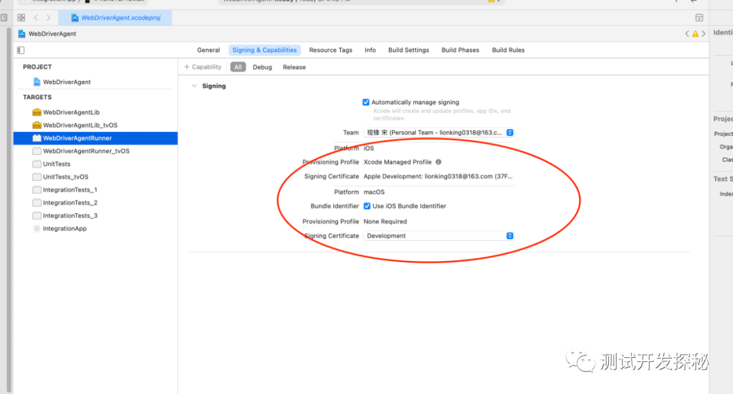Screen dimensions: 733x394
Task: Toggle Use iOS Bundle Identifier checkbox
Action: [367, 206]
